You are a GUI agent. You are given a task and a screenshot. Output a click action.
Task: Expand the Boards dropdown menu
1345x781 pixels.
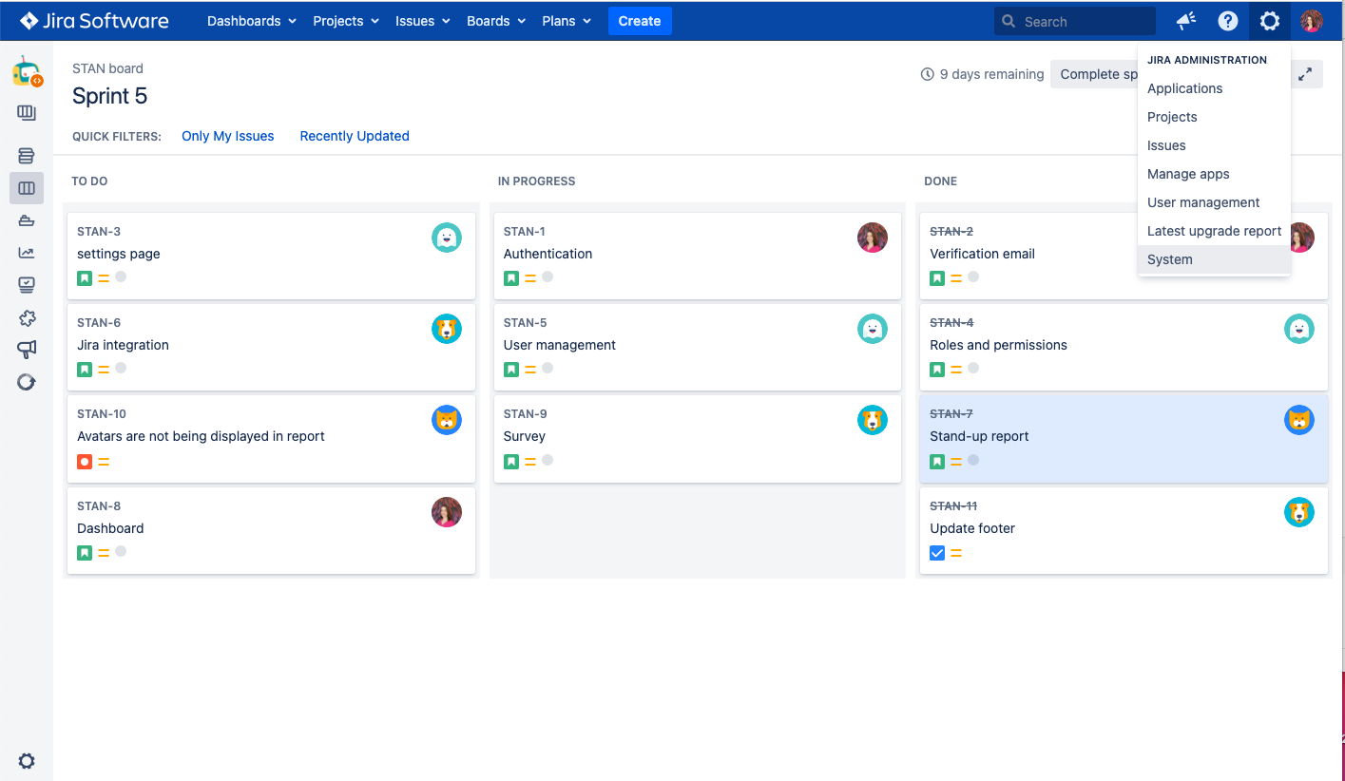496,21
